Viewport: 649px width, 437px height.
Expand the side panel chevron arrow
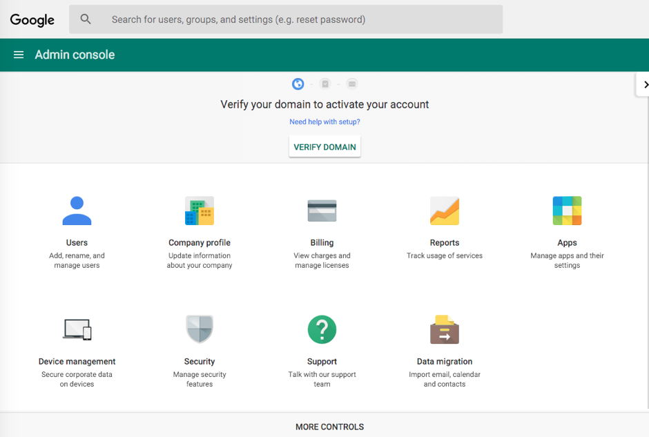[x=645, y=84]
